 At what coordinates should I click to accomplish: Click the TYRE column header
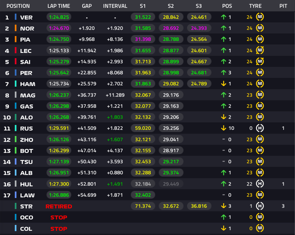click(255, 6)
